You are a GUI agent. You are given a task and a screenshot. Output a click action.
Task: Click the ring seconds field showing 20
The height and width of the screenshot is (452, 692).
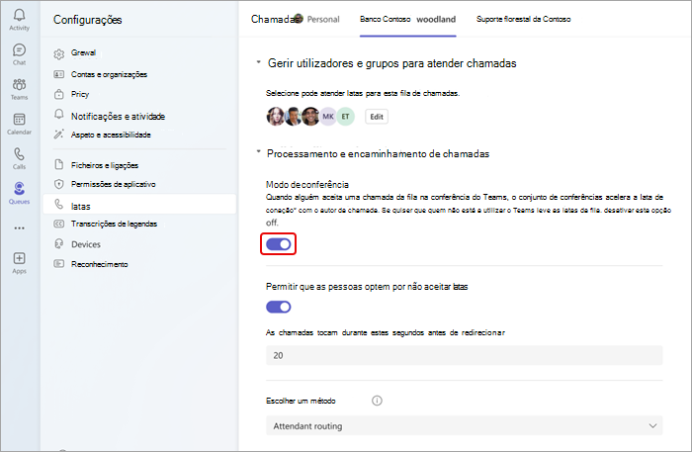click(465, 355)
